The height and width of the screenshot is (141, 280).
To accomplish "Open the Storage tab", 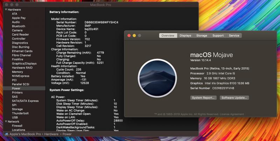I will tap(202, 36).
